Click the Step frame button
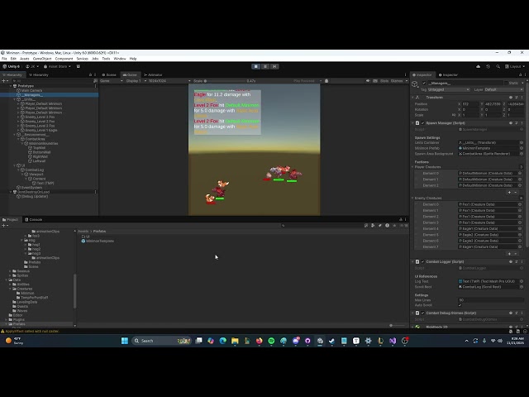This screenshot has width=529, height=397. coord(274,66)
